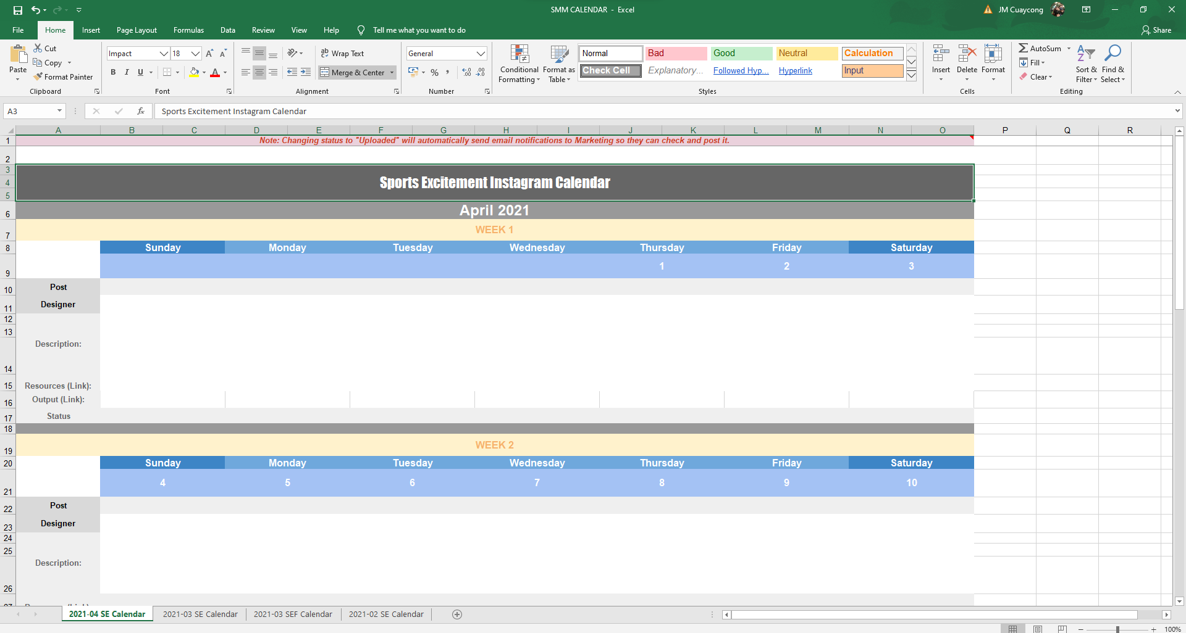
Task: Open the Borders button icon
Action: point(167,72)
